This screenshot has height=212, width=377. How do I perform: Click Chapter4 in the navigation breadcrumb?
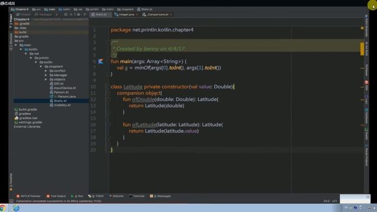click(x=19, y=9)
